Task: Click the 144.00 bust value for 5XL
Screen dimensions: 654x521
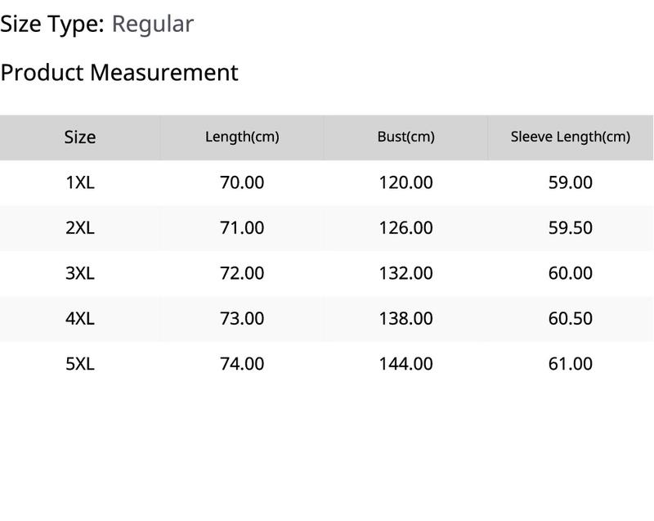Action: [405, 364]
